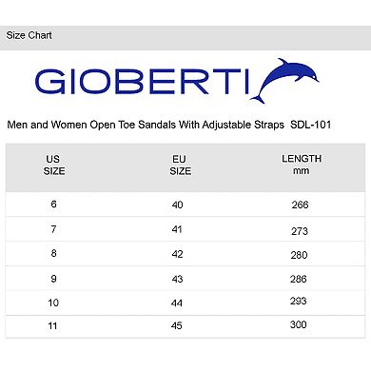This screenshot has width=371, height=371.
Task: Click the LENGTH mm column header
Action: [302, 165]
